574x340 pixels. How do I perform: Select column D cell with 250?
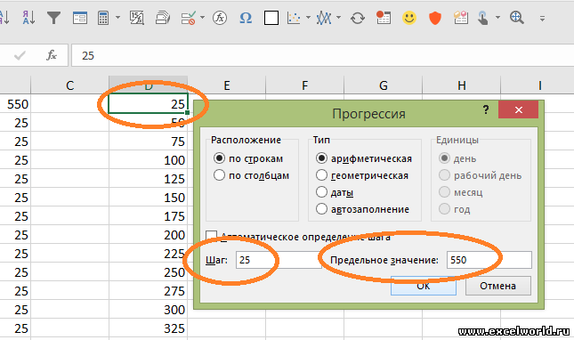149,272
